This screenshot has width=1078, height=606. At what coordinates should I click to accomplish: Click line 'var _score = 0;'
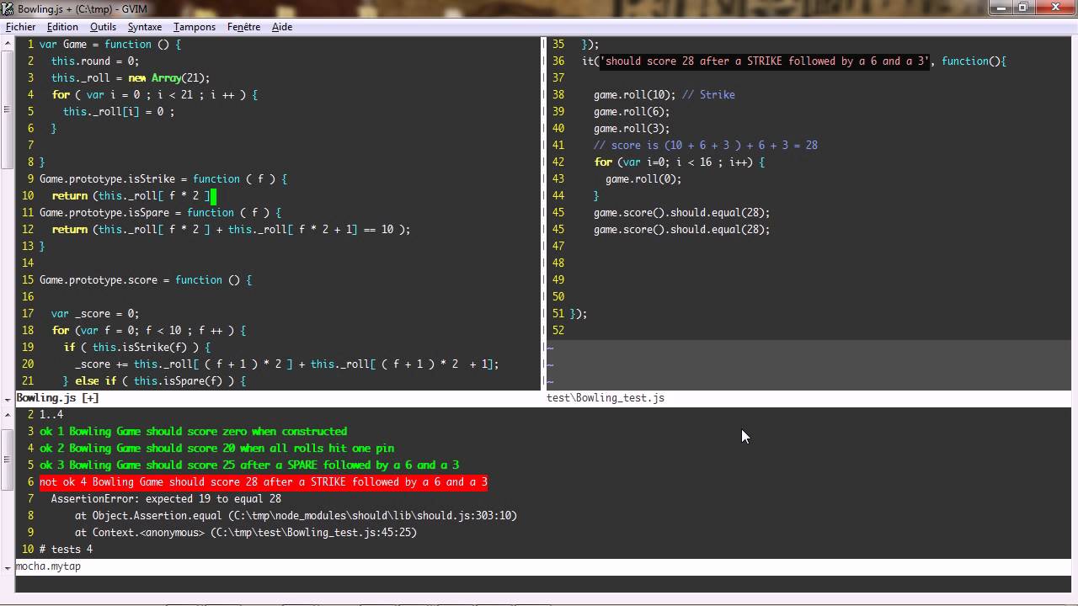[x=95, y=314]
